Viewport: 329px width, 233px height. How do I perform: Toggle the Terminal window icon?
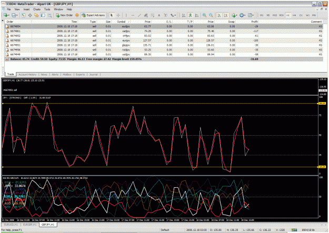pyautogui.click(x=43, y=15)
